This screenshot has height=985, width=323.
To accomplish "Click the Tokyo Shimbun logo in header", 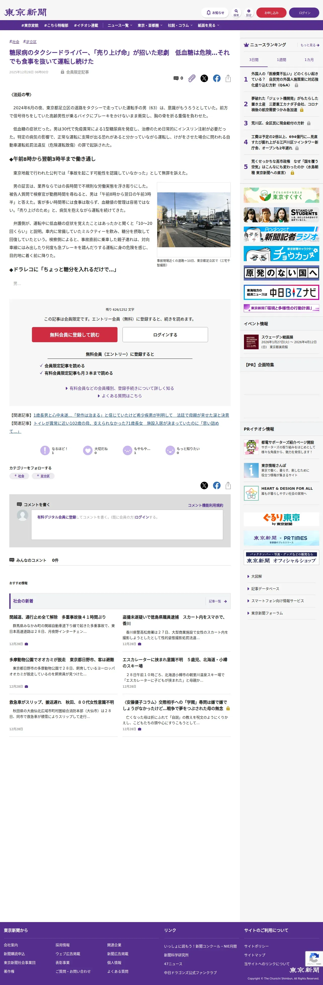I will click(x=25, y=12).
